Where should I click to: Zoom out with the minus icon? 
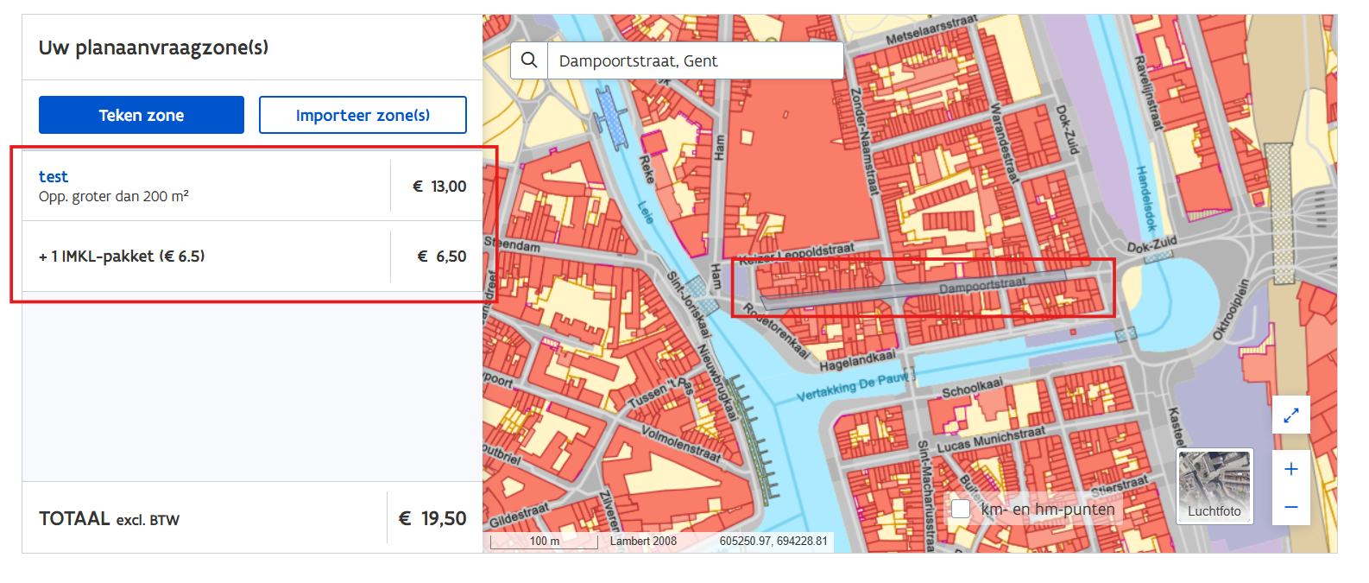click(1290, 507)
